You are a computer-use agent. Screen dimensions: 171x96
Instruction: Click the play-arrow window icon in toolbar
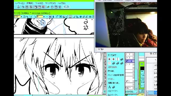[x=60, y=7]
